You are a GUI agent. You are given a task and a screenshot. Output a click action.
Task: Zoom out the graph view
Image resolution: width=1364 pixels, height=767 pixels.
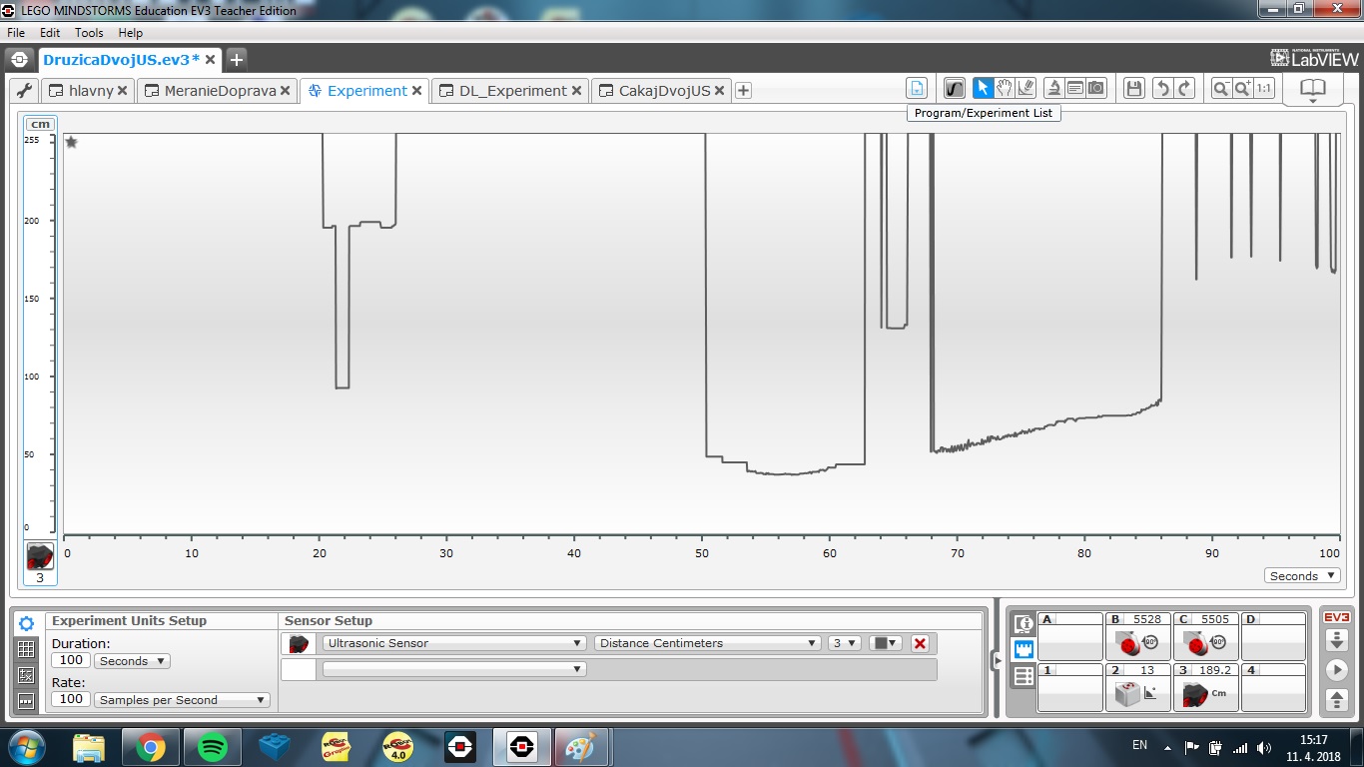(x=1220, y=88)
